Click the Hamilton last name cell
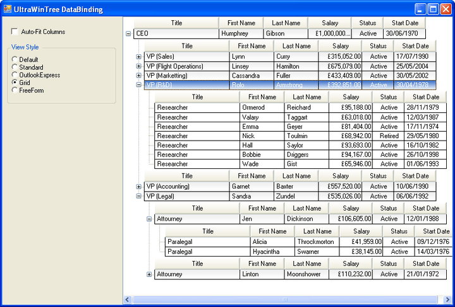Image resolution: width=455 pixels, height=307 pixels. [296, 66]
